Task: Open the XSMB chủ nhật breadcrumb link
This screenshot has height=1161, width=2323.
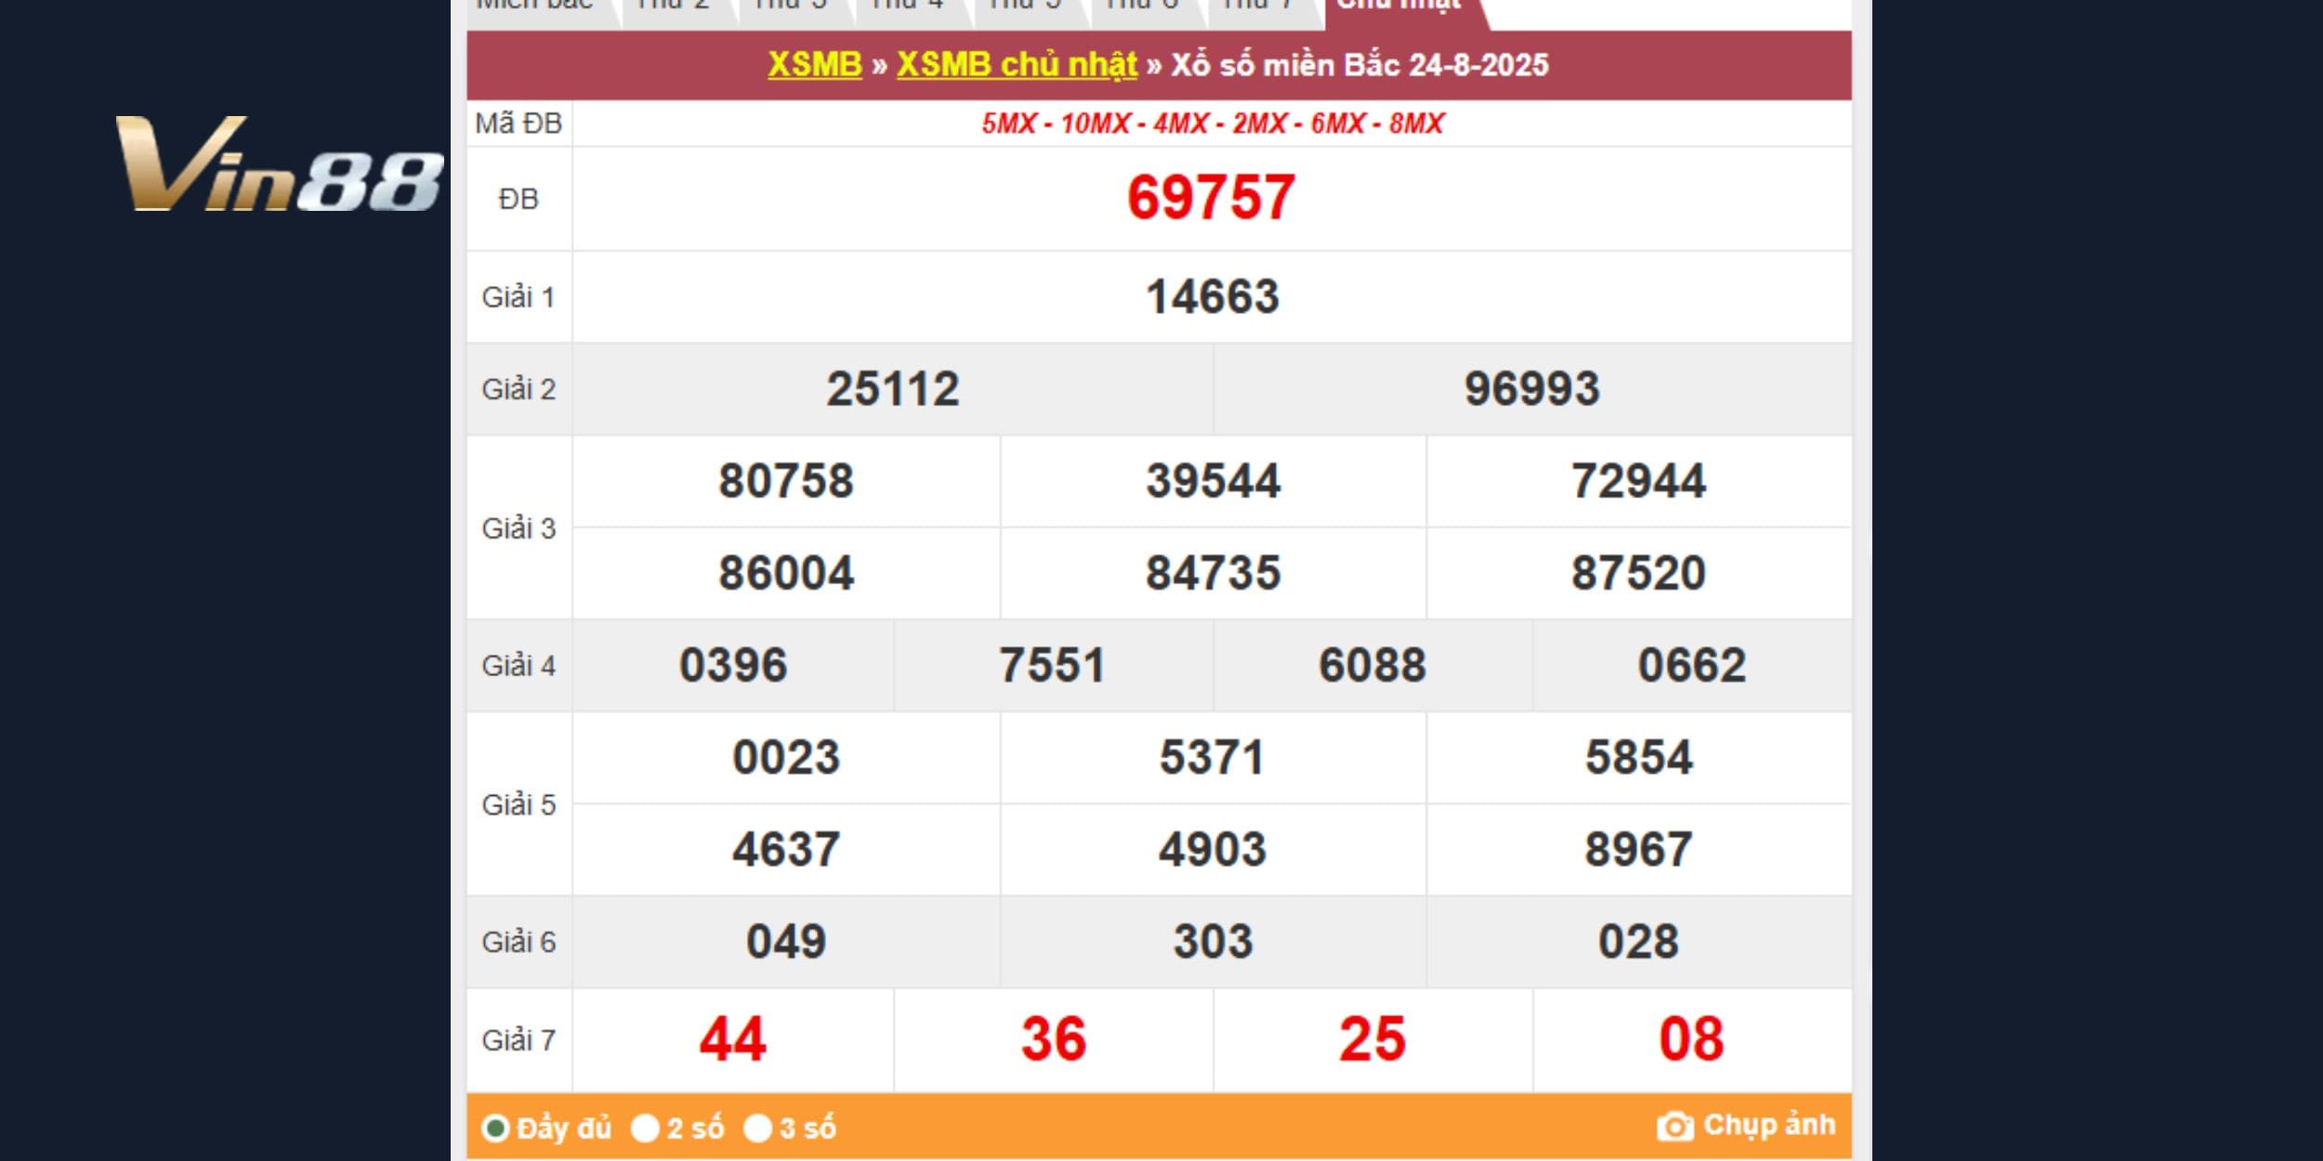Action: [x=1016, y=64]
